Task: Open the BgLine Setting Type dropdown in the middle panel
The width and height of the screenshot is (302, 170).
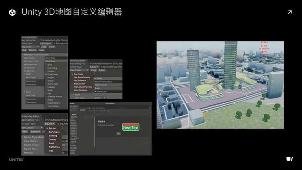Action: (94, 67)
